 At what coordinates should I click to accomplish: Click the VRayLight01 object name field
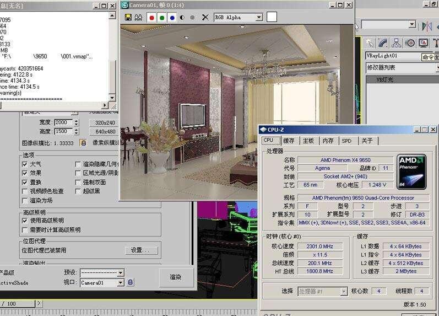(x=393, y=56)
